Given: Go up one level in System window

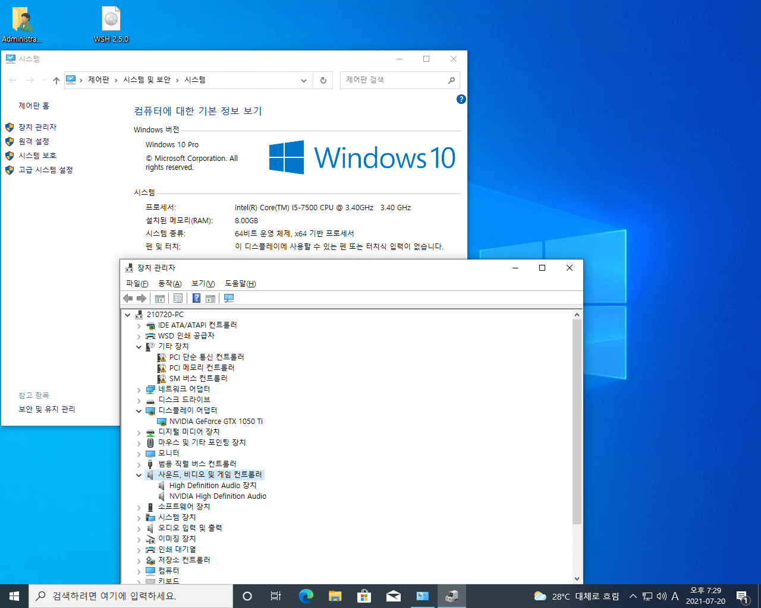Looking at the screenshot, I should point(56,80).
